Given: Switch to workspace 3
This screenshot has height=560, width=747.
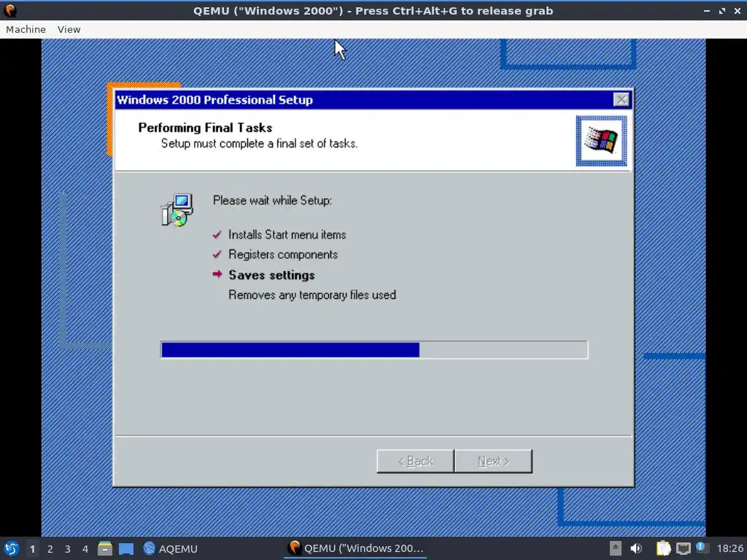Looking at the screenshot, I should pos(68,549).
